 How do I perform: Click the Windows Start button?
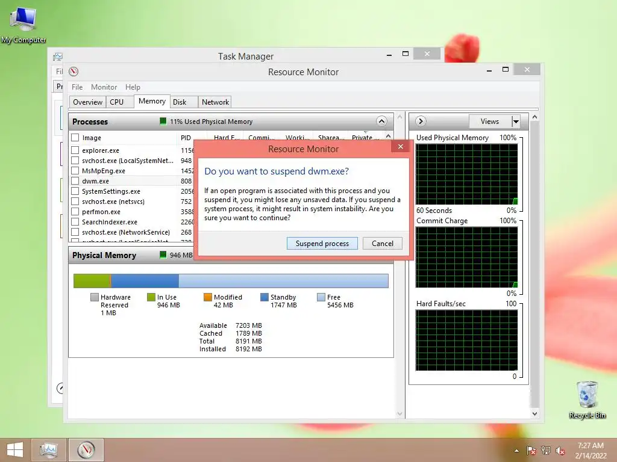click(x=15, y=450)
